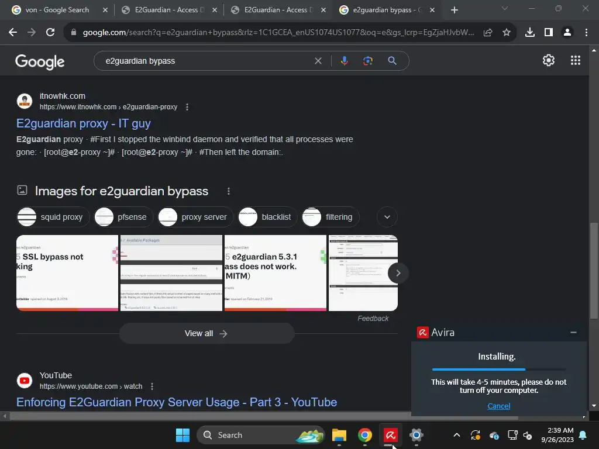Screen dimensions: 599x449
Task: Go back to the previous page
Action: pos(13,33)
